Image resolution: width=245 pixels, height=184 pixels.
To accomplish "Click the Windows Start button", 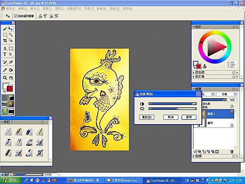I will point(11,180).
